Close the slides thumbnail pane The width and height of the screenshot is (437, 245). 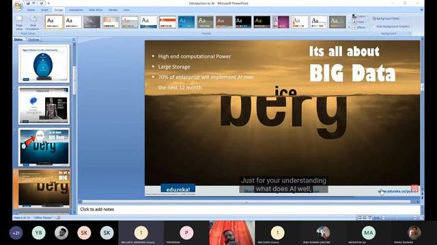pos(74,39)
